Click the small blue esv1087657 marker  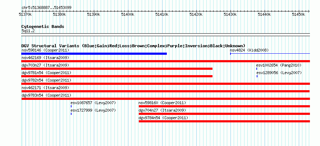71,106
